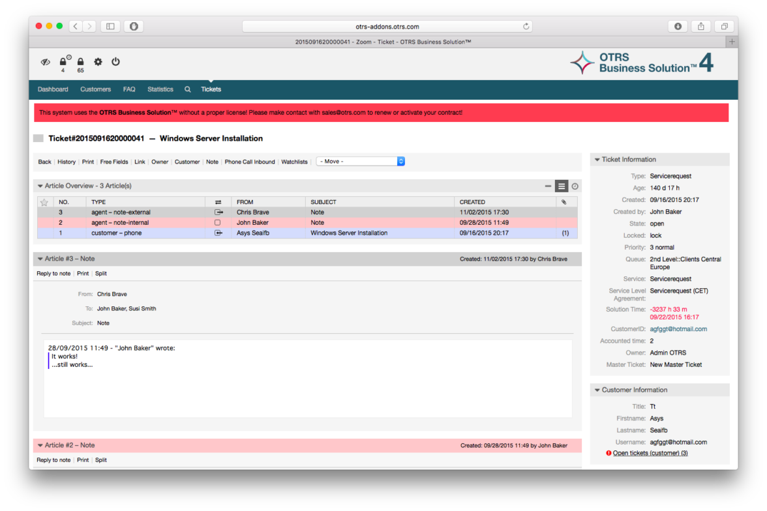
Task: Collapse article overview using minus icon
Action: pos(548,186)
